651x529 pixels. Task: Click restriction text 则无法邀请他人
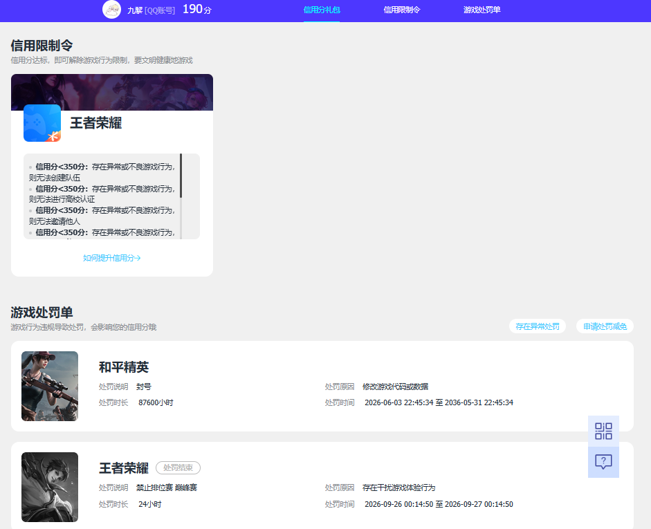coord(55,221)
